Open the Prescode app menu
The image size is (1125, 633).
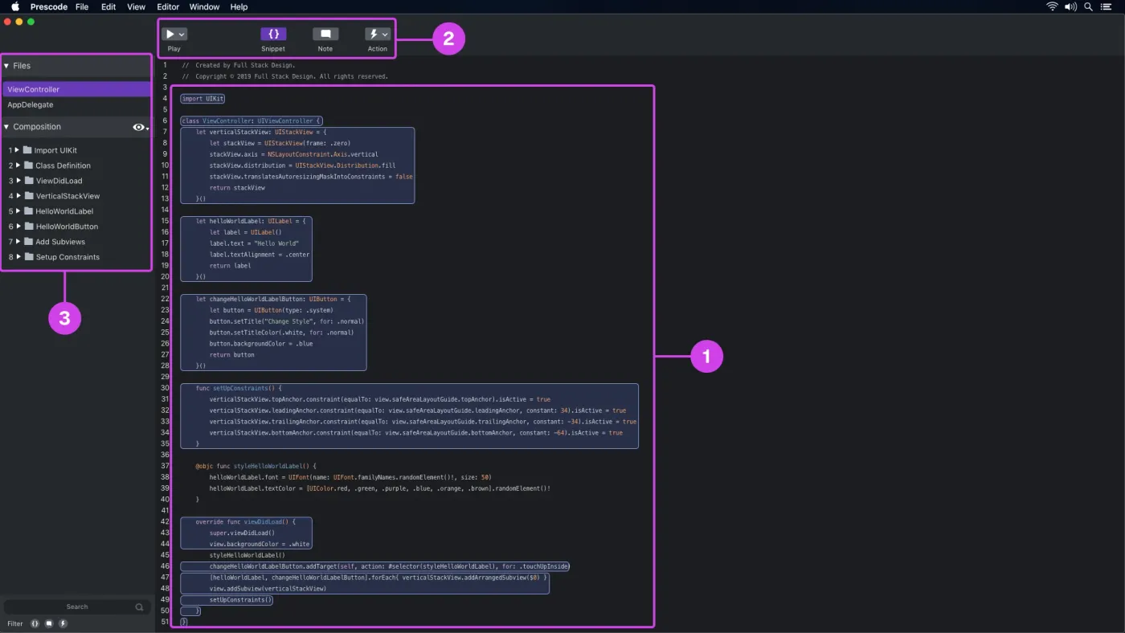[49, 6]
